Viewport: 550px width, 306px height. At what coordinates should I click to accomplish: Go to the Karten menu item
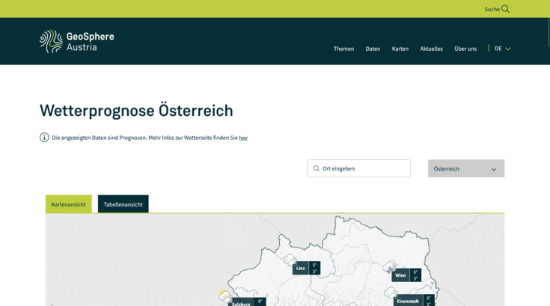(400, 49)
